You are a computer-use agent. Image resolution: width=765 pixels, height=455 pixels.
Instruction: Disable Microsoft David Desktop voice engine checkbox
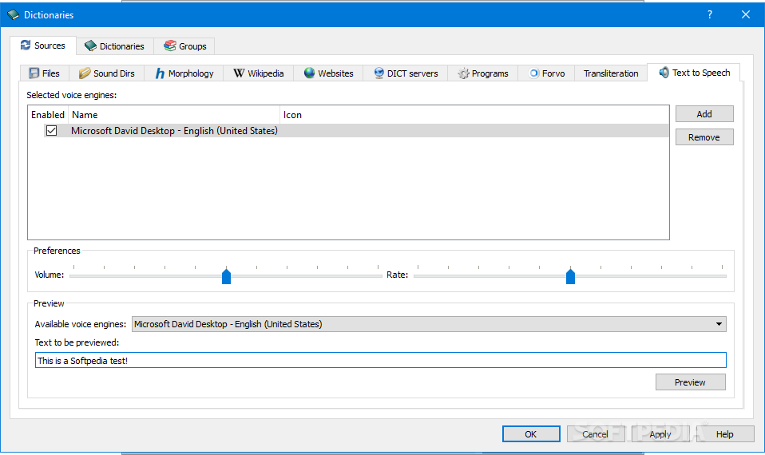coord(51,131)
